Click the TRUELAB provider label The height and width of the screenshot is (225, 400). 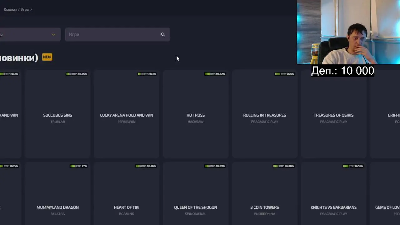pyautogui.click(x=57, y=122)
